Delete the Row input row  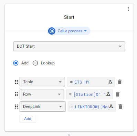pyautogui.click(x=117, y=94)
